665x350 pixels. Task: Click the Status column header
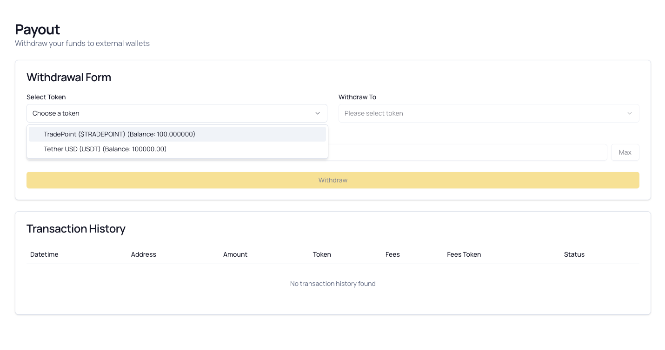click(574, 254)
